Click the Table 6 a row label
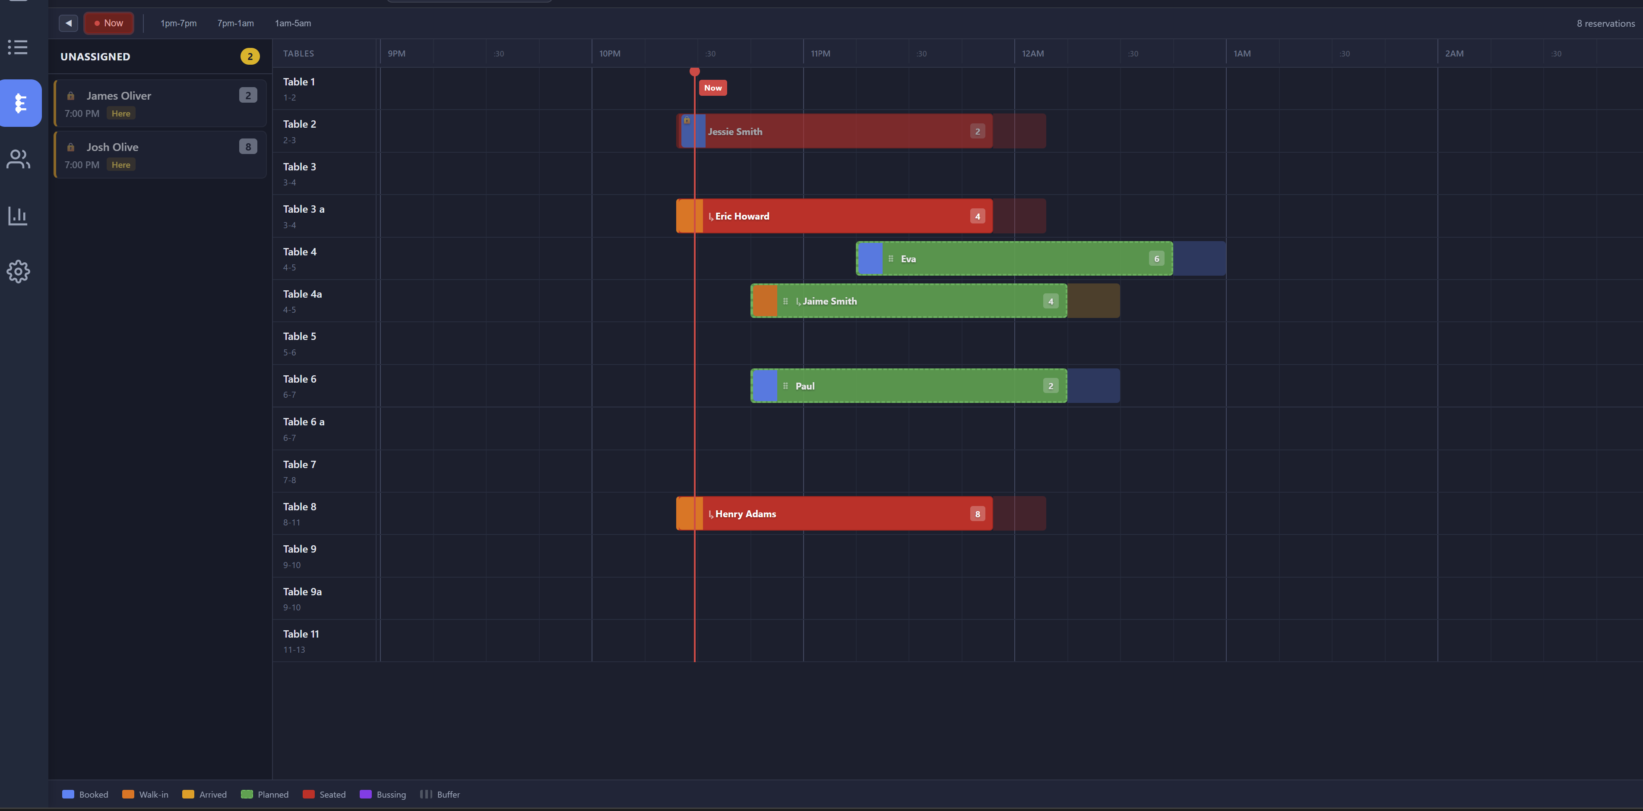 point(304,422)
